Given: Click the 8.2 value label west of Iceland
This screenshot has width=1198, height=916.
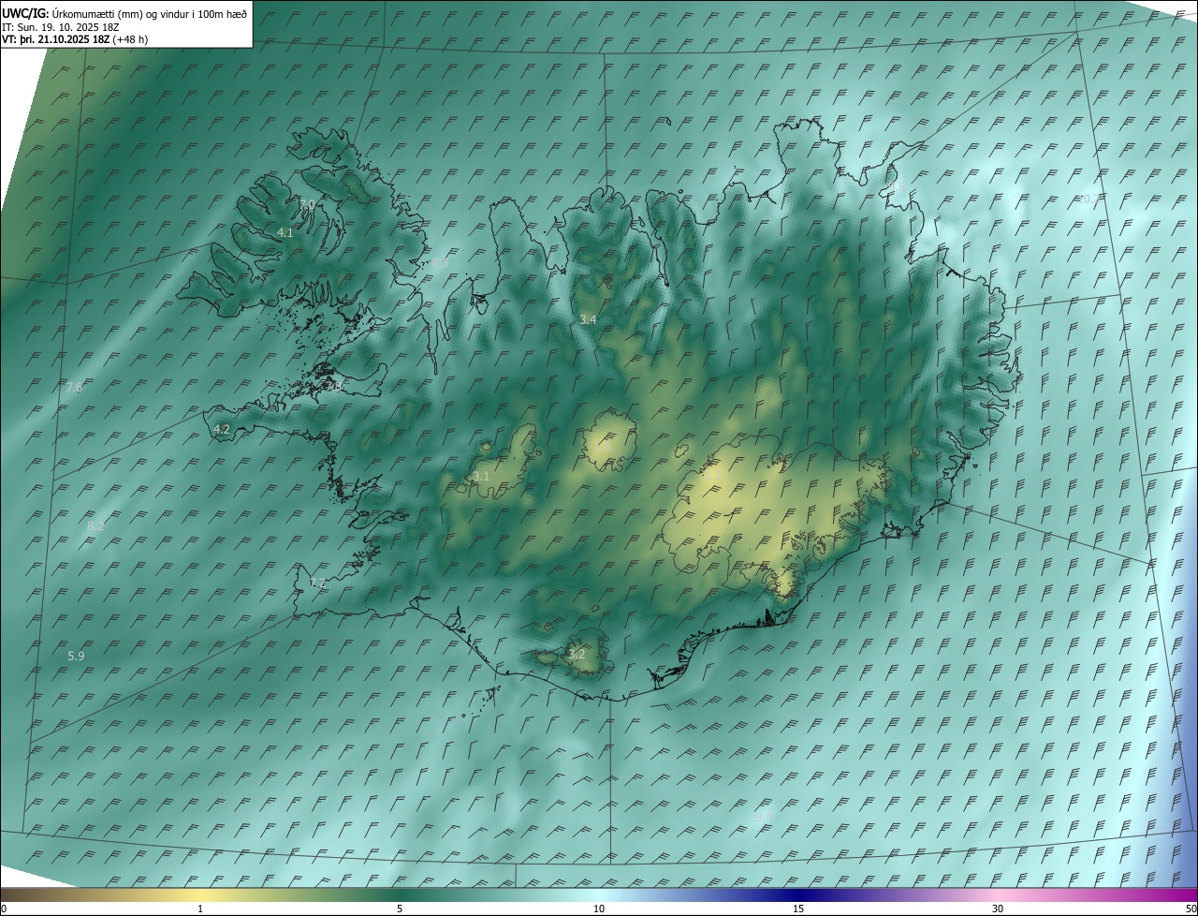Looking at the screenshot, I should (95, 526).
